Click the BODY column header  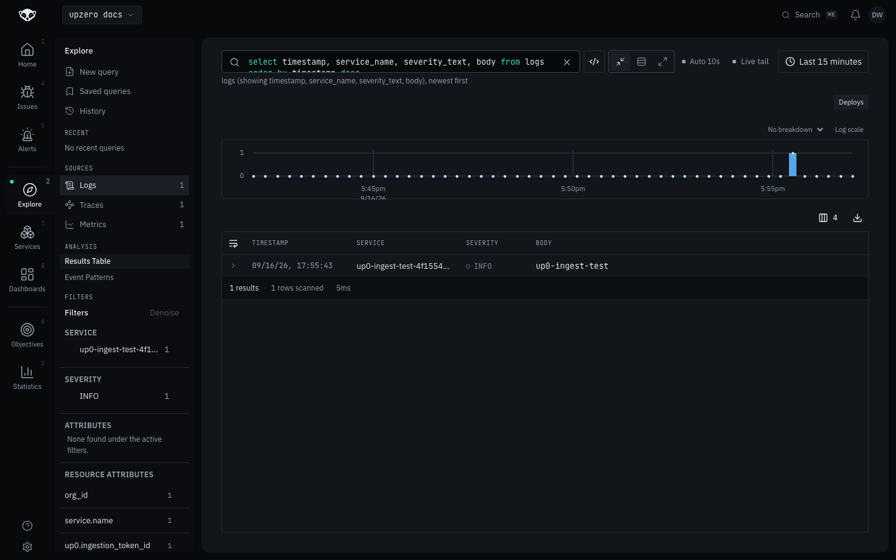(544, 243)
